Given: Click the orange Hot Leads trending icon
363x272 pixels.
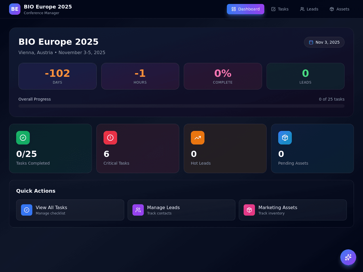Looking at the screenshot, I should [198, 138].
